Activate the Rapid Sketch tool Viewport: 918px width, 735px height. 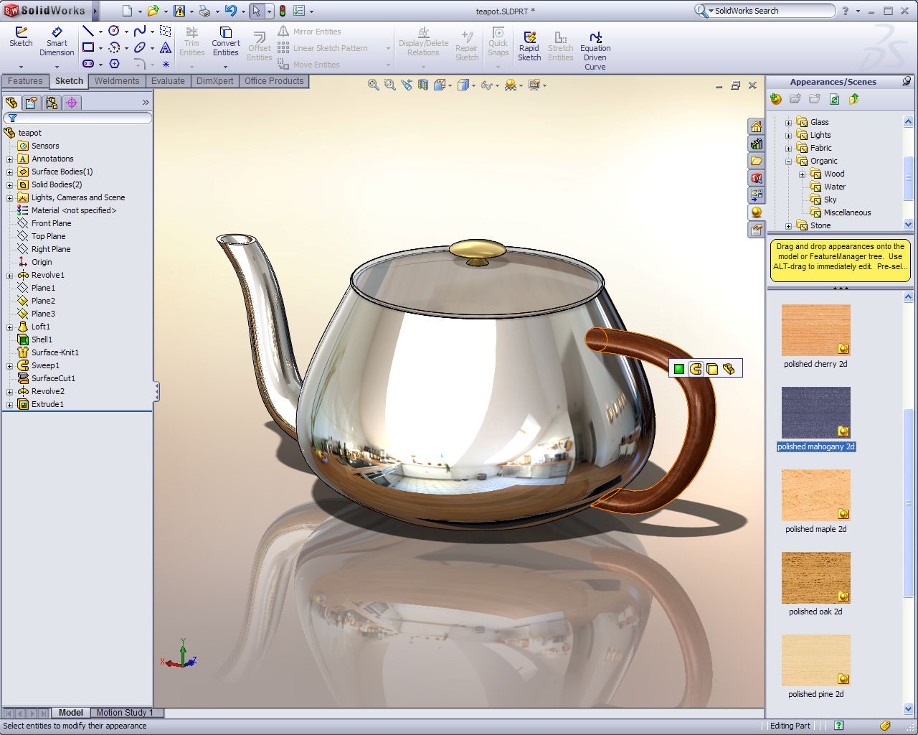coord(529,46)
